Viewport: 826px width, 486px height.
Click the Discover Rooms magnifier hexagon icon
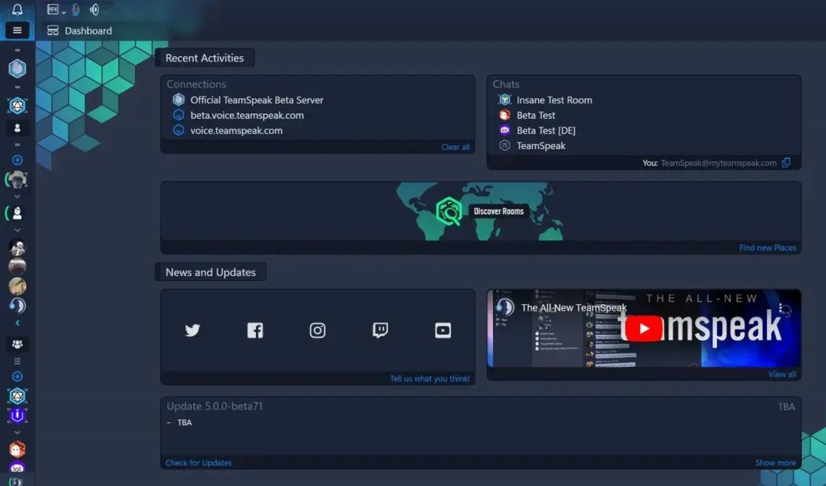(448, 211)
